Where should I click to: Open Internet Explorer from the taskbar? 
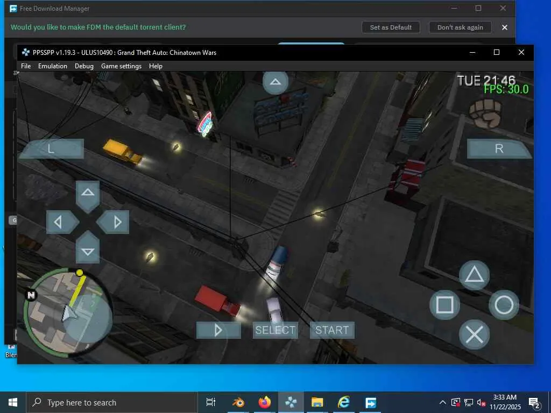pos(344,402)
